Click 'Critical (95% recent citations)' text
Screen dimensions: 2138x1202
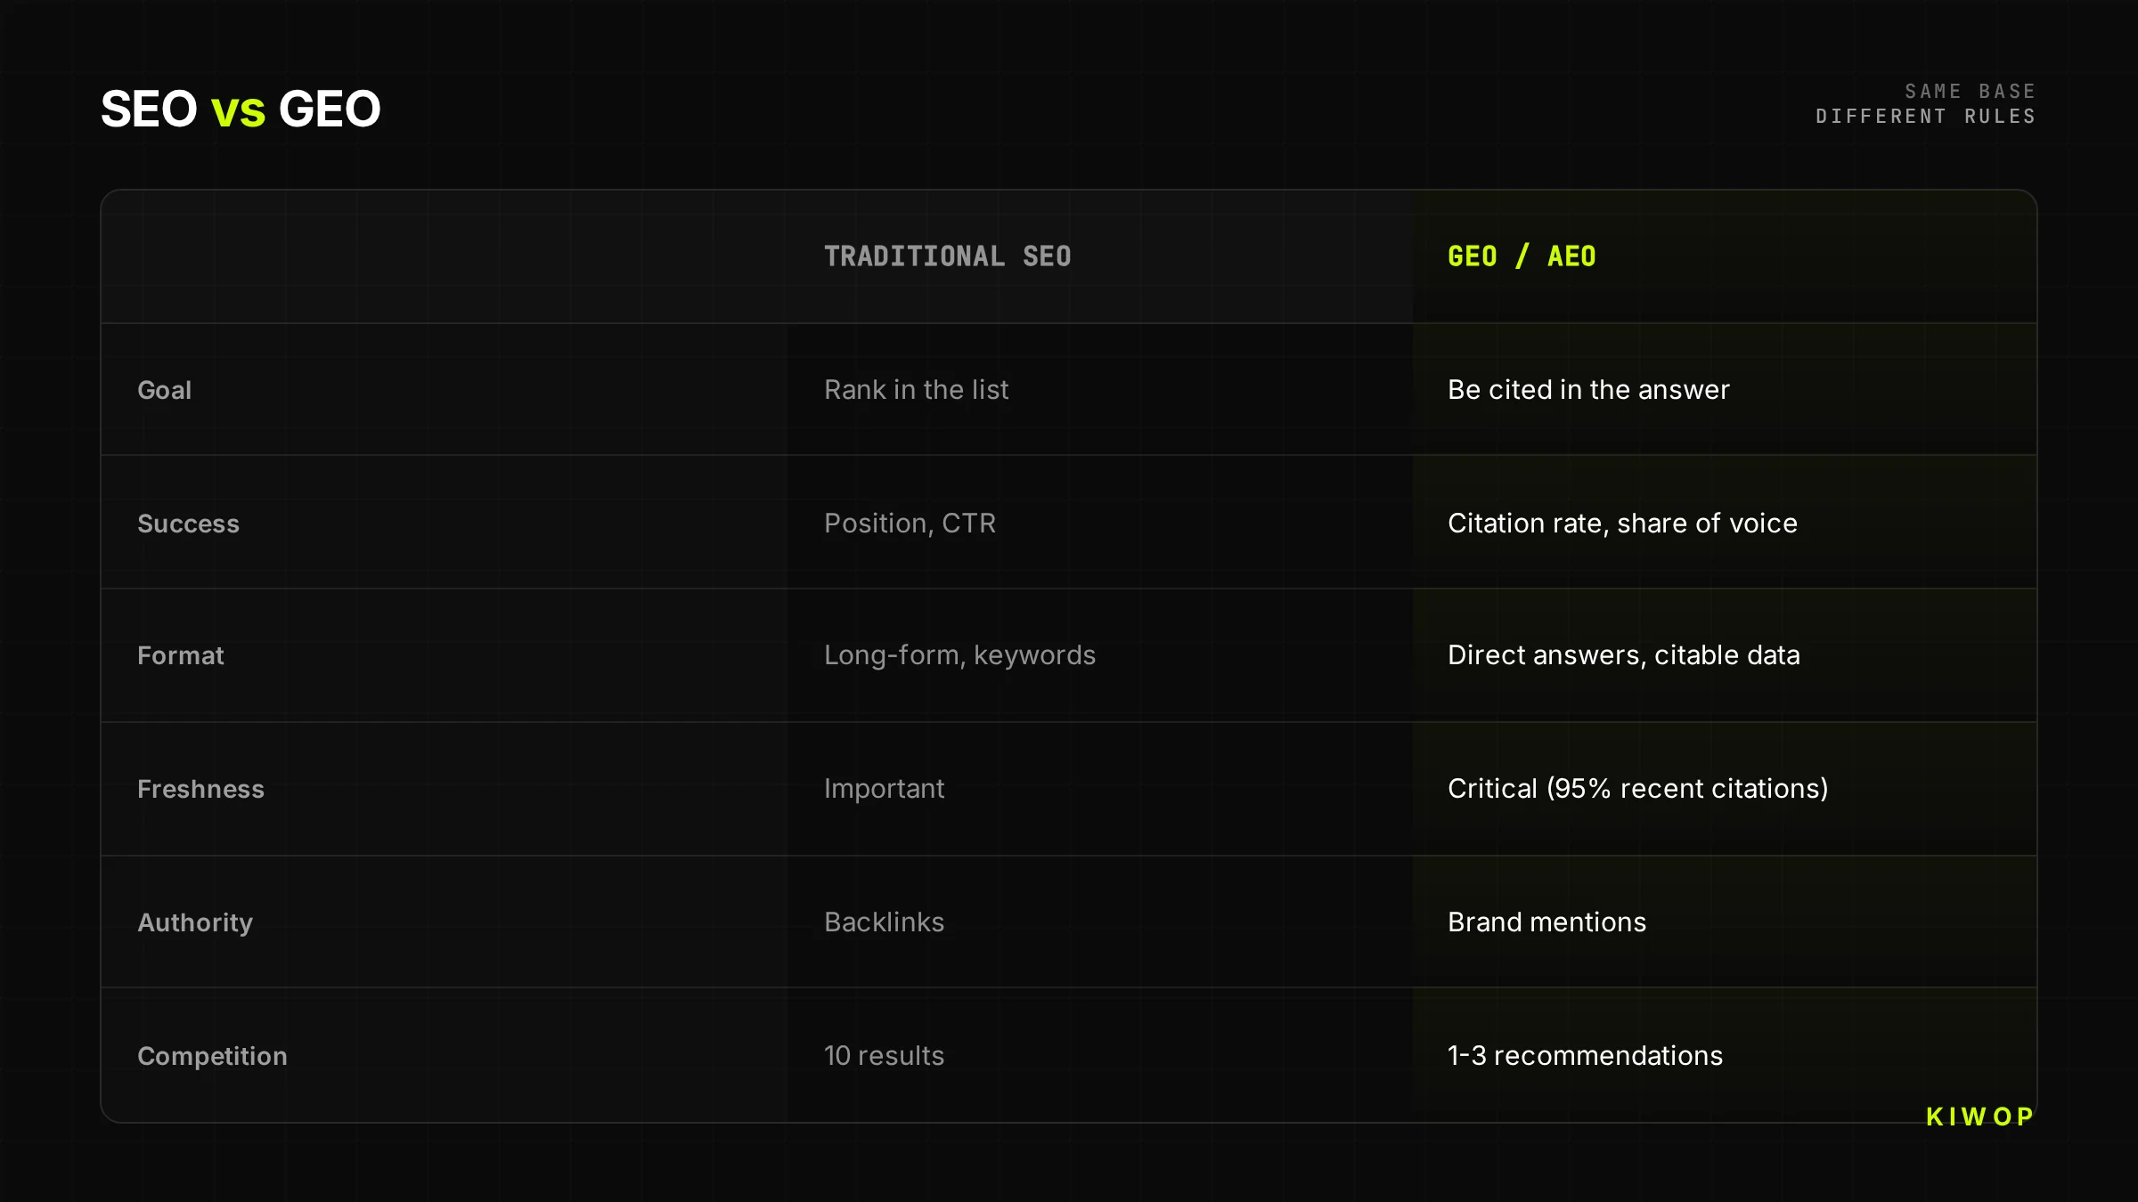pos(1637,788)
